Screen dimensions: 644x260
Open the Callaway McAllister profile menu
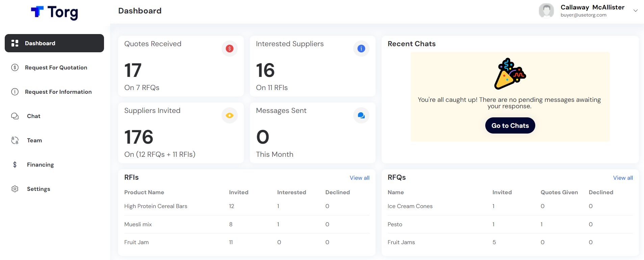tap(592, 7)
